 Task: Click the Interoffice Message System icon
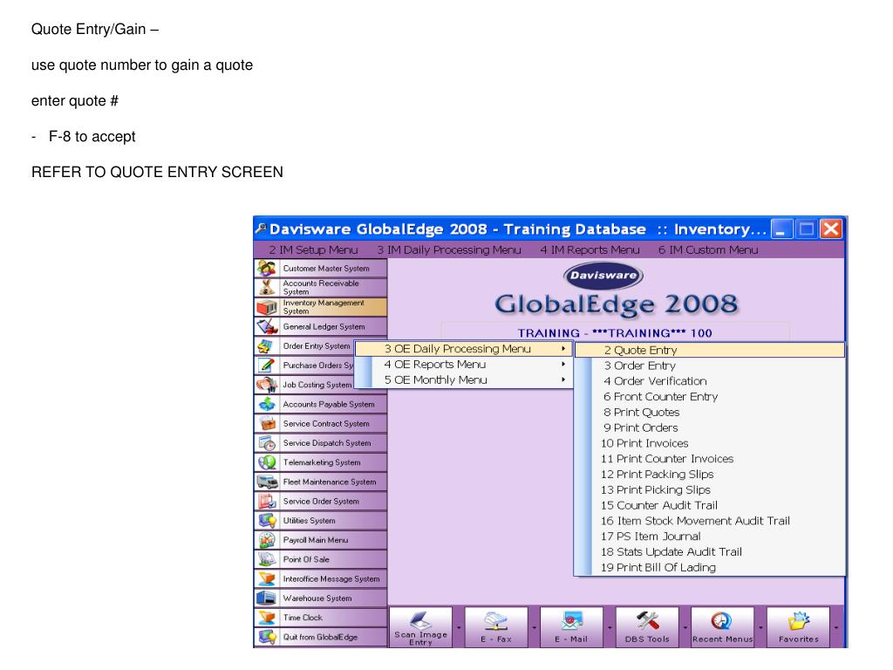point(266,578)
